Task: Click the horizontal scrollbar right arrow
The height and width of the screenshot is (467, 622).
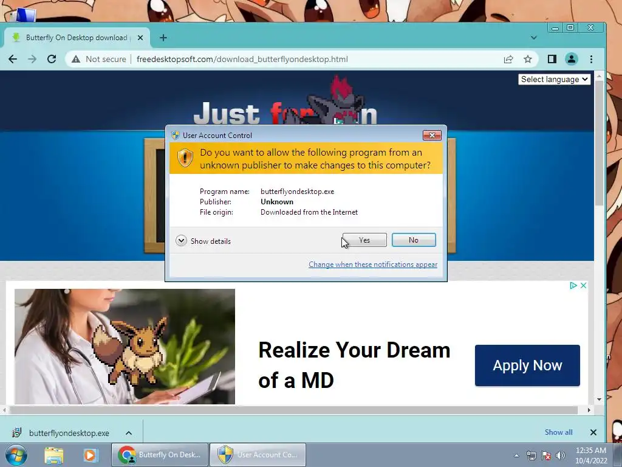Action: 589,410
